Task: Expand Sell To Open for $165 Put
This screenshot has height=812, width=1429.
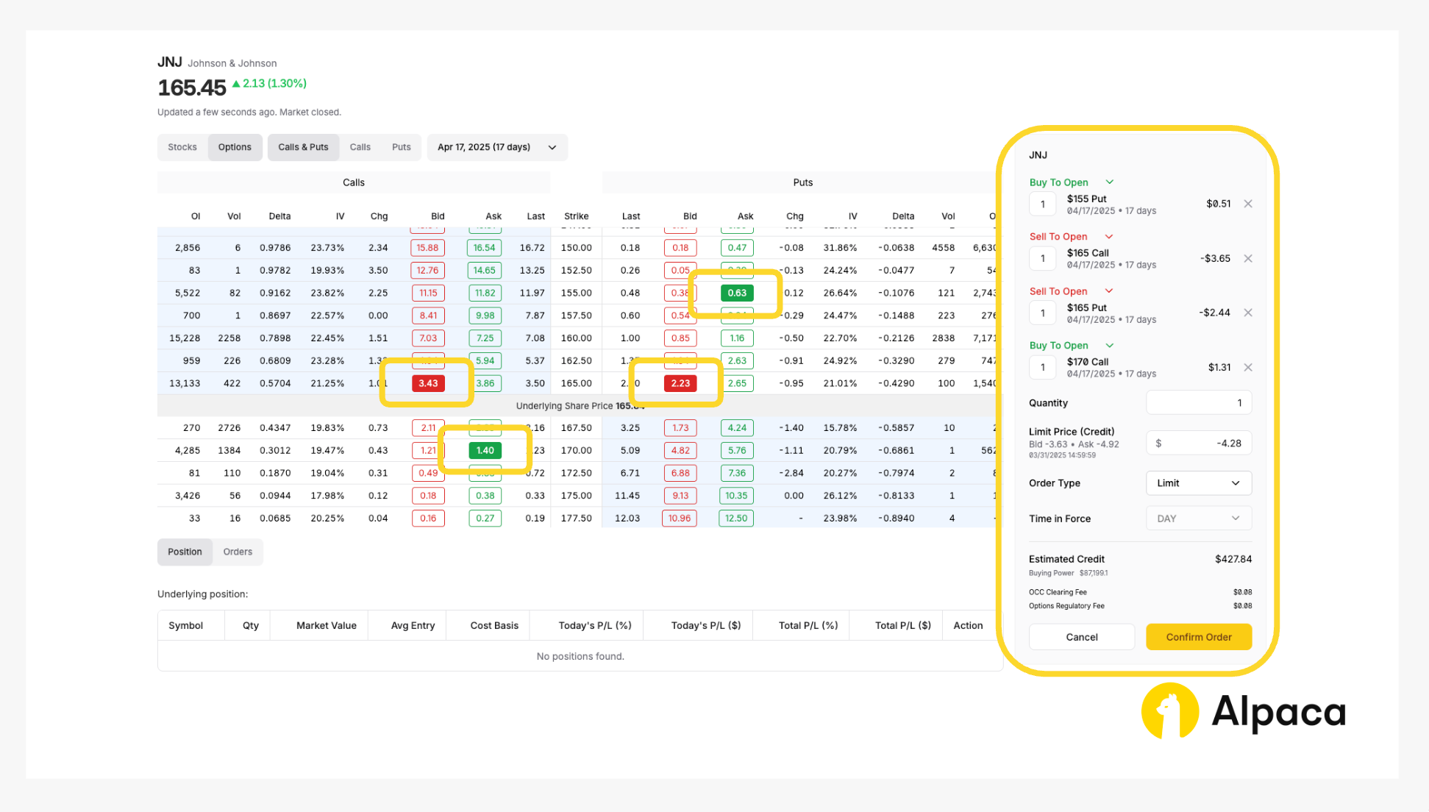Action: pos(1109,291)
